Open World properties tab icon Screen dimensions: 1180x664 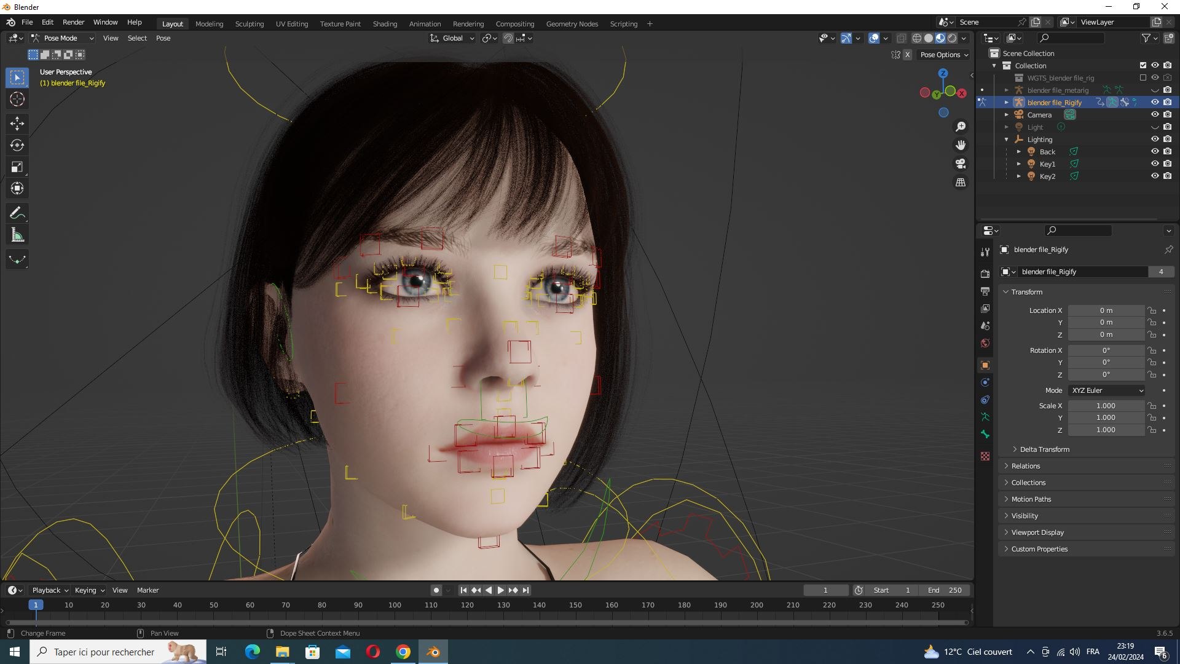(985, 343)
